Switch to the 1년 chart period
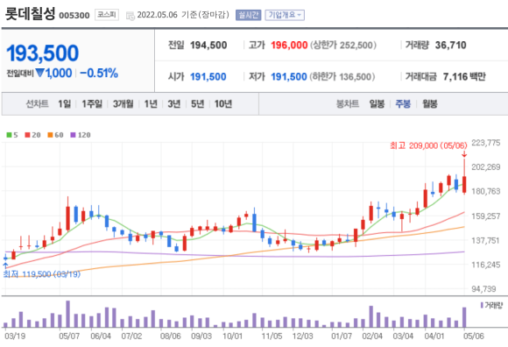 point(151,104)
